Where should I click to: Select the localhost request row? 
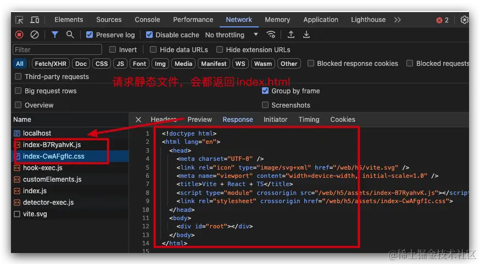tap(70, 133)
